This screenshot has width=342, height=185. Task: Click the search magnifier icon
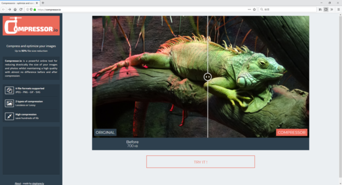(x=262, y=9)
